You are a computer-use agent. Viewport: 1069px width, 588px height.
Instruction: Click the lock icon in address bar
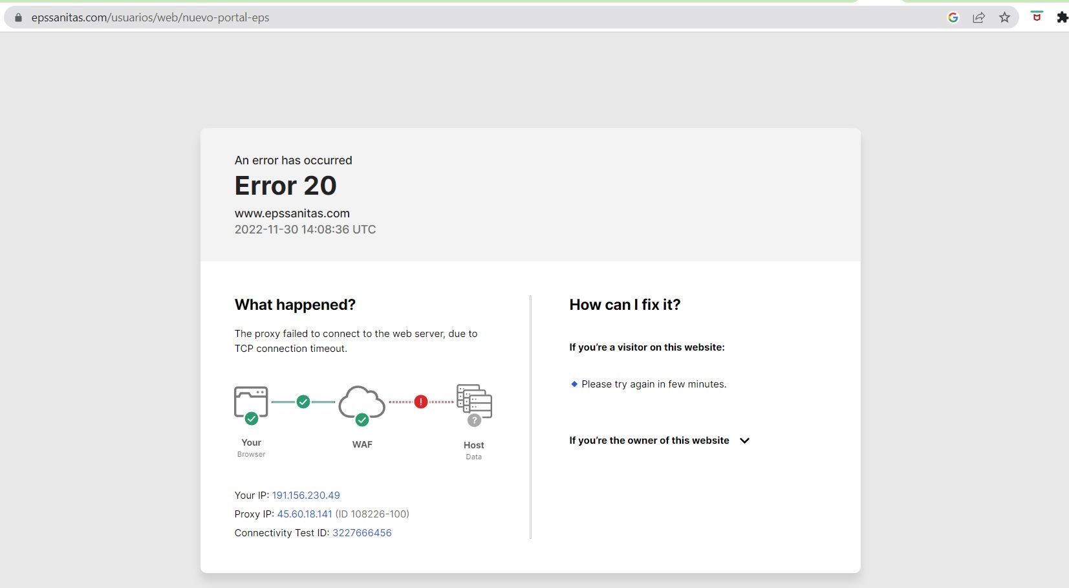tap(18, 17)
